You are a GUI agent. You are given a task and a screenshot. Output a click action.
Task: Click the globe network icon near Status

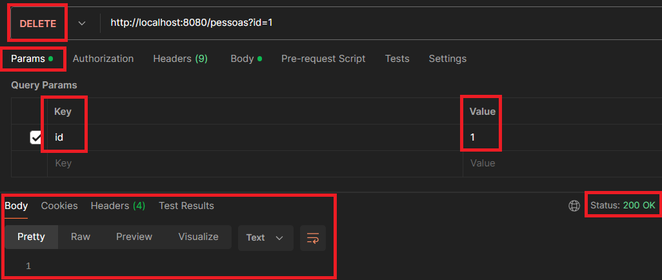(x=574, y=206)
